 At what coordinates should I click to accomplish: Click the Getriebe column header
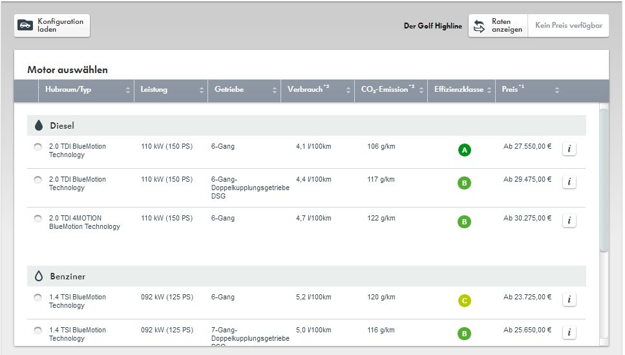coord(229,90)
